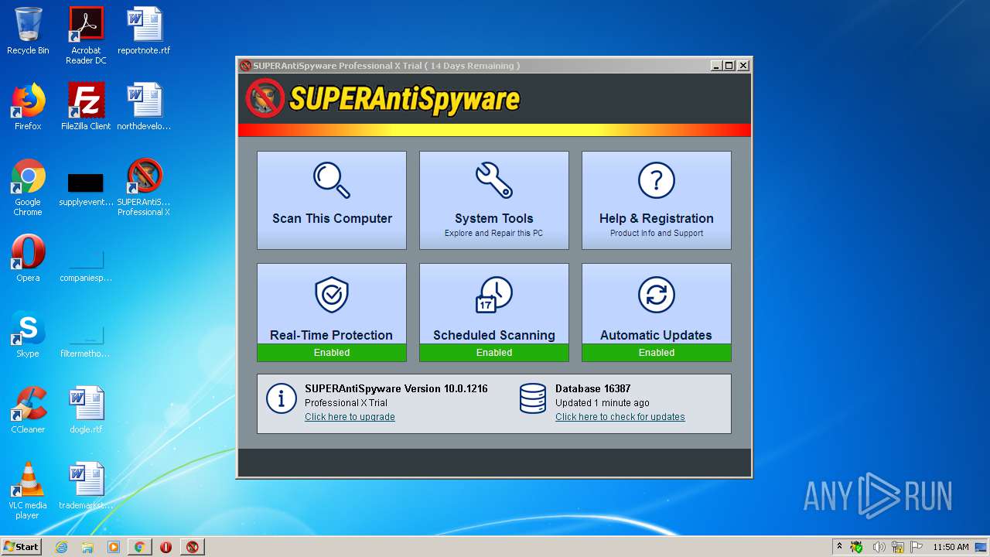The height and width of the screenshot is (557, 990).
Task: Open volume control in system tray
Action: (x=879, y=547)
